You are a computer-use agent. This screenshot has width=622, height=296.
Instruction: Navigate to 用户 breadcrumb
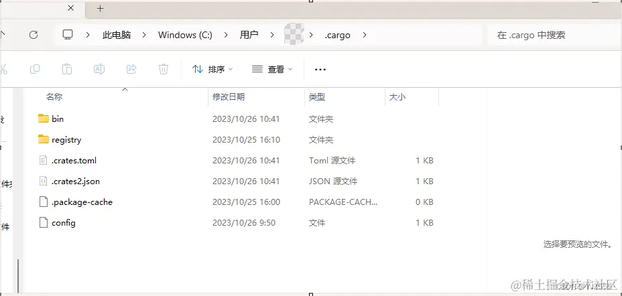(249, 35)
